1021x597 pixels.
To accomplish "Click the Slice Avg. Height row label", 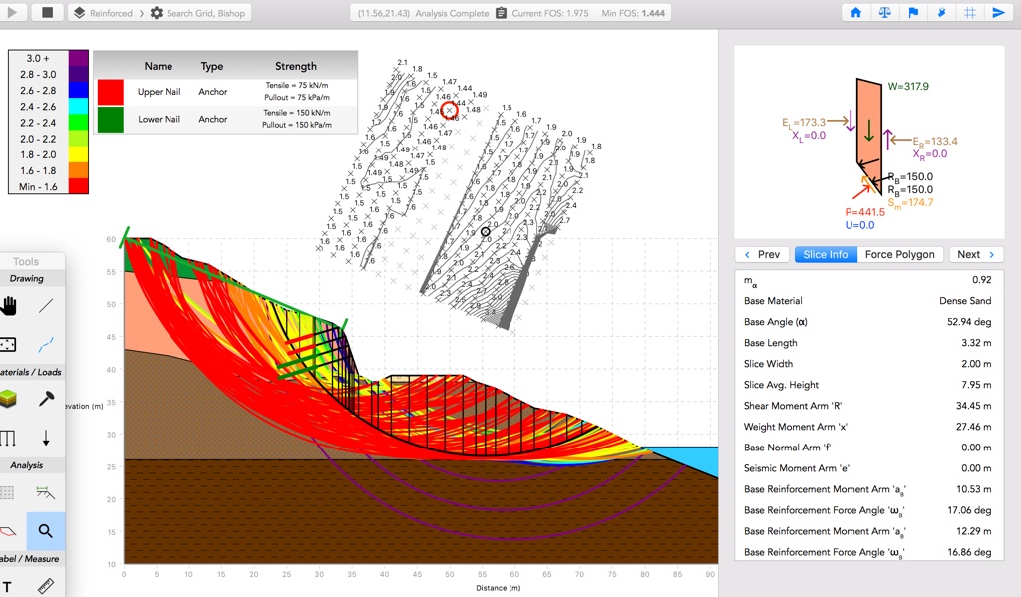I will [x=782, y=385].
